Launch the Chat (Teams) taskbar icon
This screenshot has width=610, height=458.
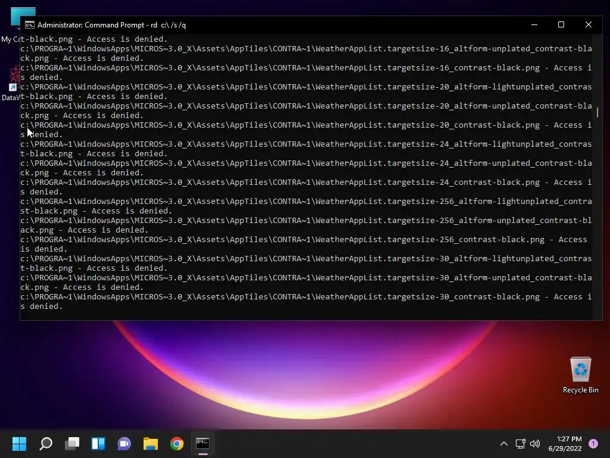click(124, 444)
